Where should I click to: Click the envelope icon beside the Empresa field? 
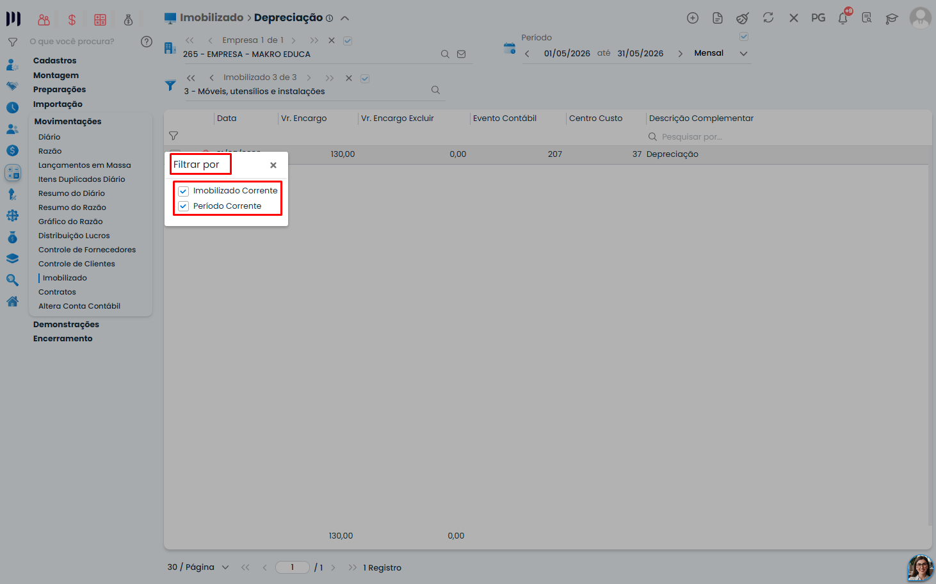461,54
